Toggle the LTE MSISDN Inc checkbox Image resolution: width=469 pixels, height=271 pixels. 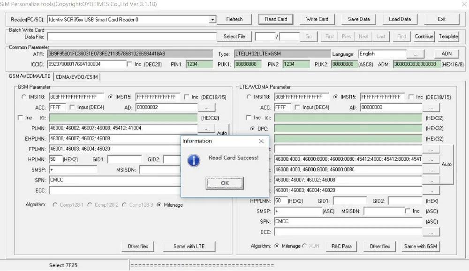point(408,211)
